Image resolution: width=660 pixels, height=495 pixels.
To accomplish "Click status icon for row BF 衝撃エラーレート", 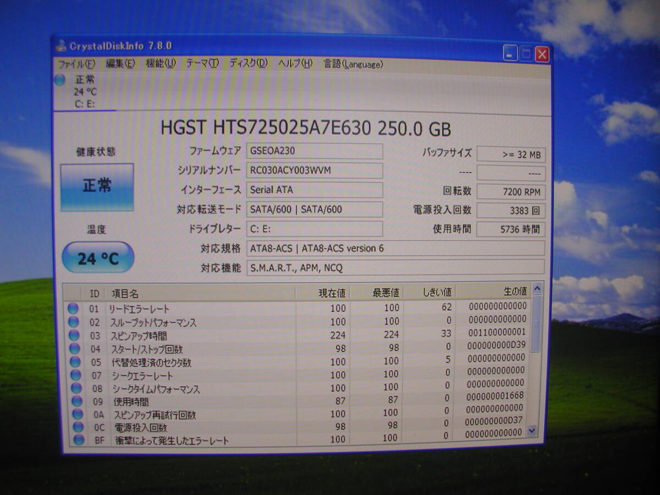I will [79, 440].
